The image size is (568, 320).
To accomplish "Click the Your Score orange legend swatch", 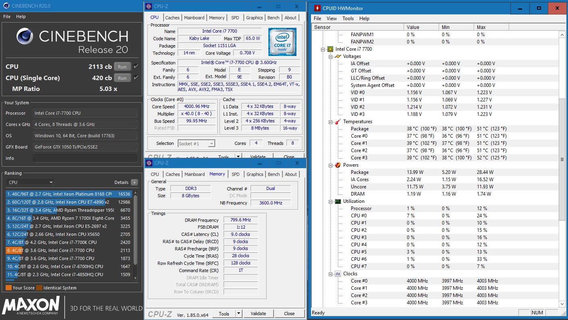I will tap(8, 288).
